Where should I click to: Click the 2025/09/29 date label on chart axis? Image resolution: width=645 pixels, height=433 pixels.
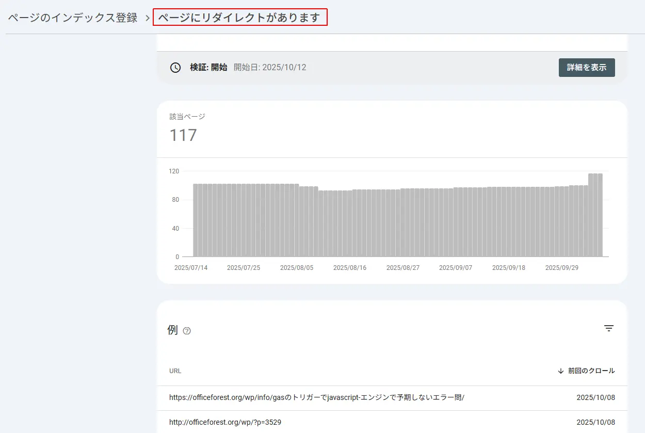[x=562, y=268]
